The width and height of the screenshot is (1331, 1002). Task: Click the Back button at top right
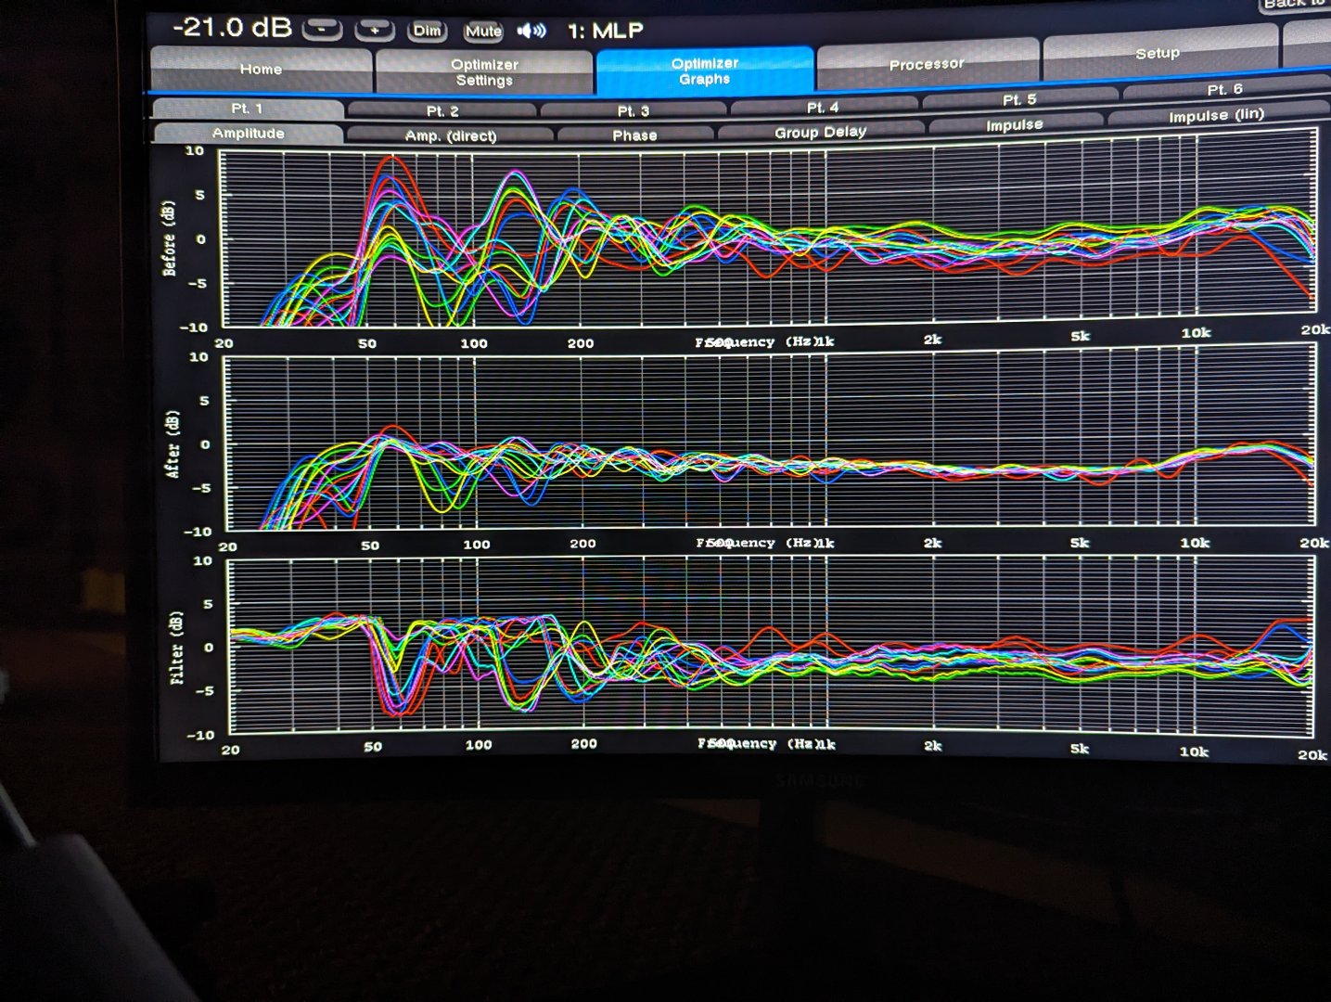(x=1294, y=4)
